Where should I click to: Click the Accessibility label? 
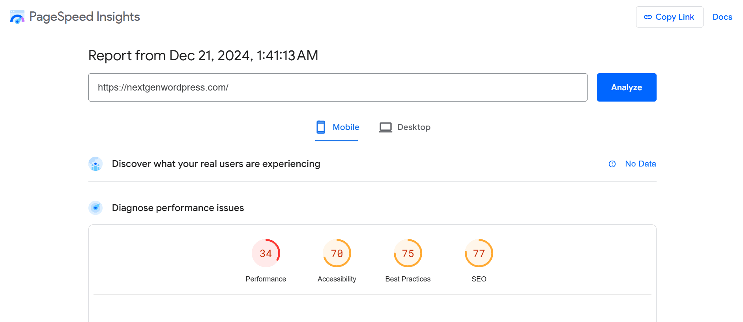click(337, 279)
